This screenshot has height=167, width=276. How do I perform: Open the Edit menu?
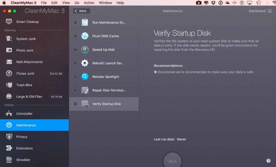tap(54, 3)
